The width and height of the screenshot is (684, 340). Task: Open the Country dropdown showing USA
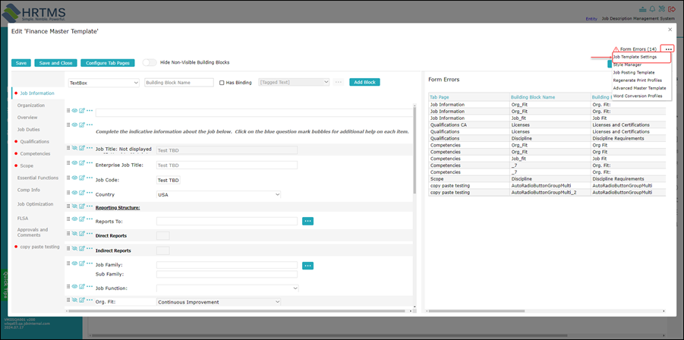[x=219, y=195]
